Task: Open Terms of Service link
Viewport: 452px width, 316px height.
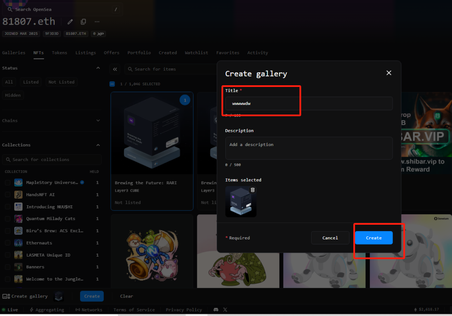Action: (x=134, y=310)
